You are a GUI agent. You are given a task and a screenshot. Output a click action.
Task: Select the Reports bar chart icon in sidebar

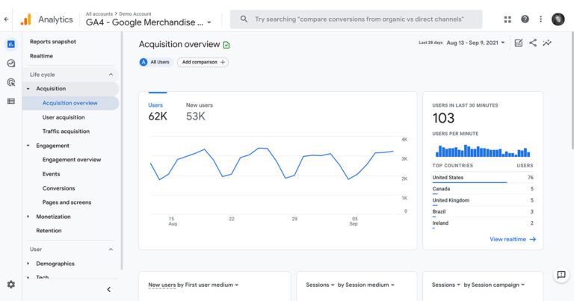[11, 44]
